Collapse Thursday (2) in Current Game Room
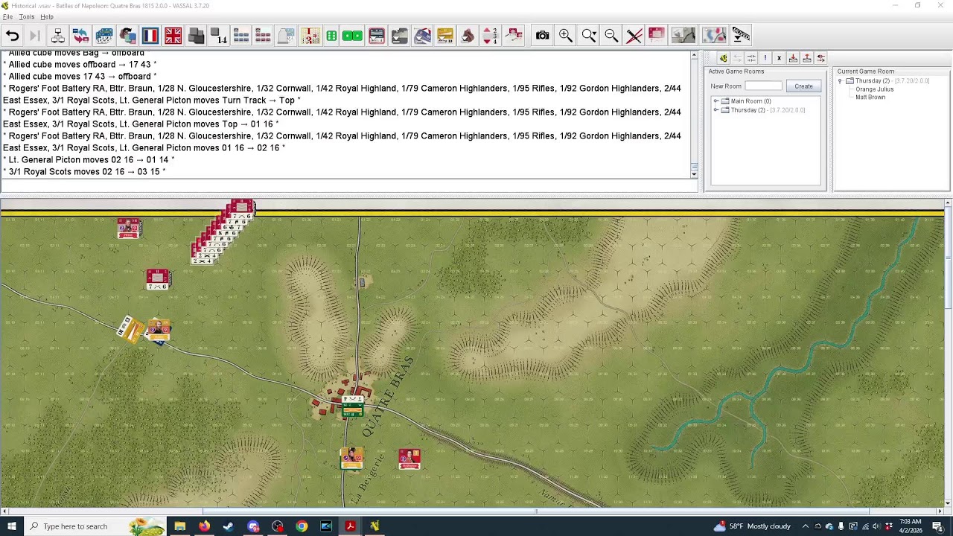The width and height of the screenshot is (953, 536). pyautogui.click(x=841, y=80)
